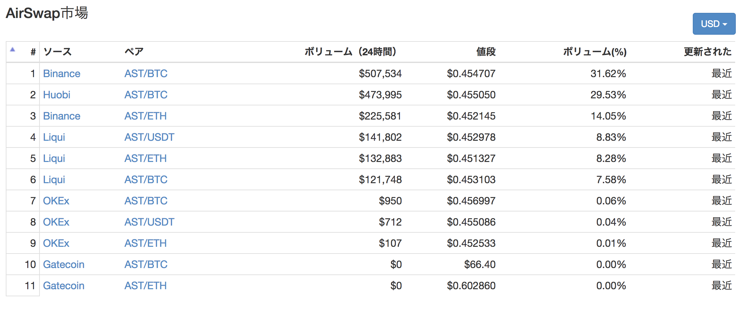The width and height of the screenshot is (748, 313).
Task: Open Liqui link in row 5
Action: coord(54,158)
